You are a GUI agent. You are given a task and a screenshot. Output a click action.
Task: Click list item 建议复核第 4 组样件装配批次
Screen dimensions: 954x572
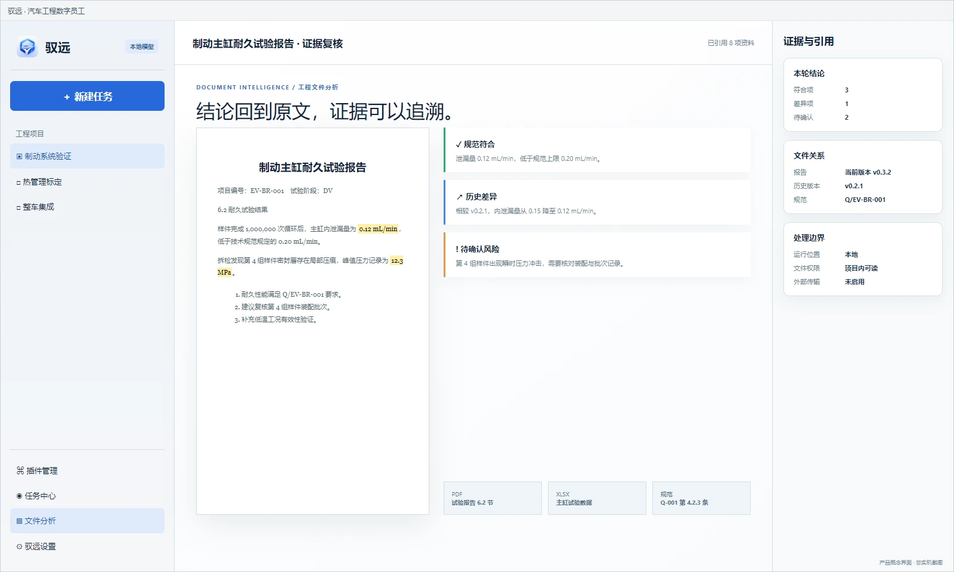pyautogui.click(x=286, y=307)
